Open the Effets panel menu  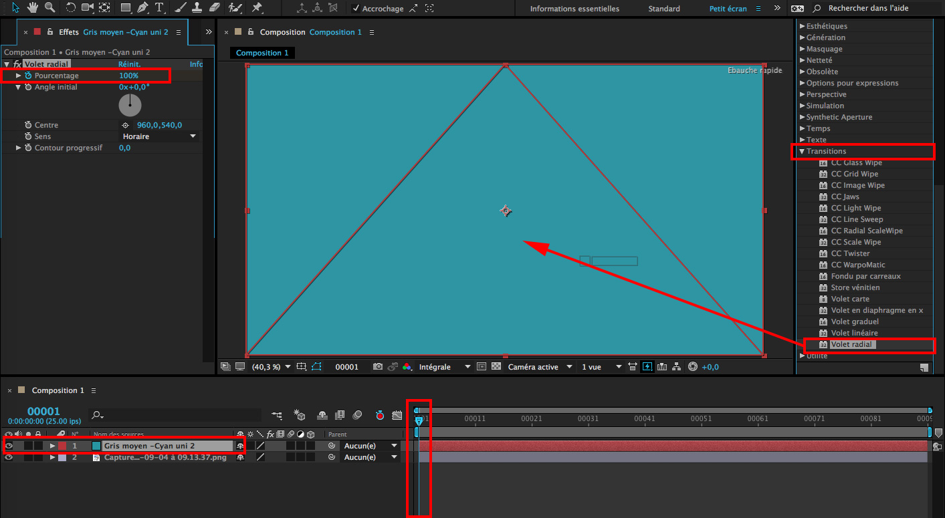pos(179,32)
